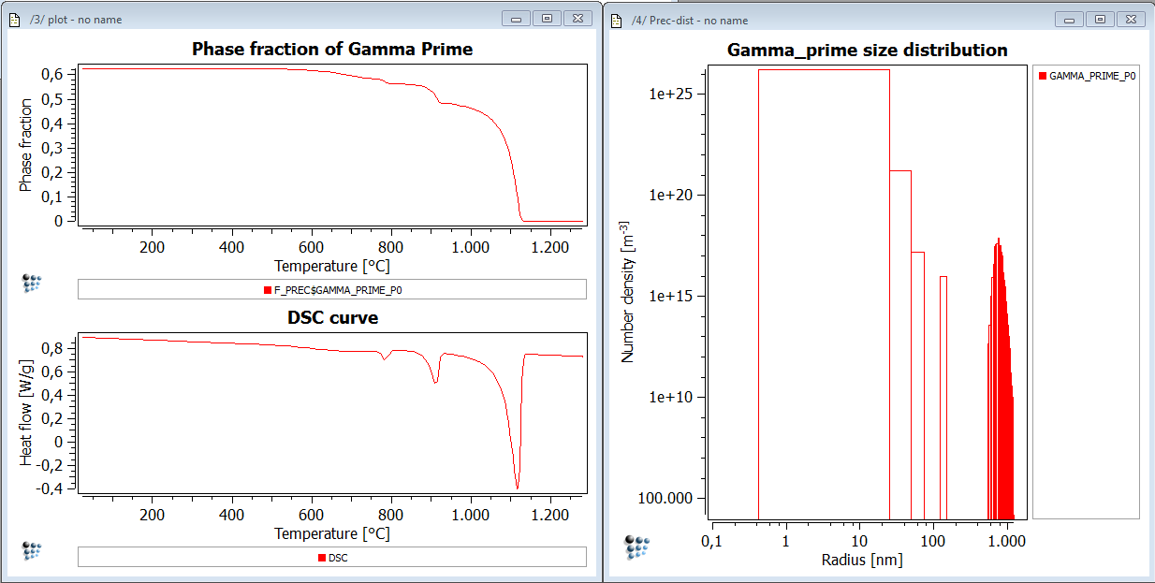Select the DSC legend label
Image resolution: width=1155 pixels, height=583 pixels.
point(337,558)
